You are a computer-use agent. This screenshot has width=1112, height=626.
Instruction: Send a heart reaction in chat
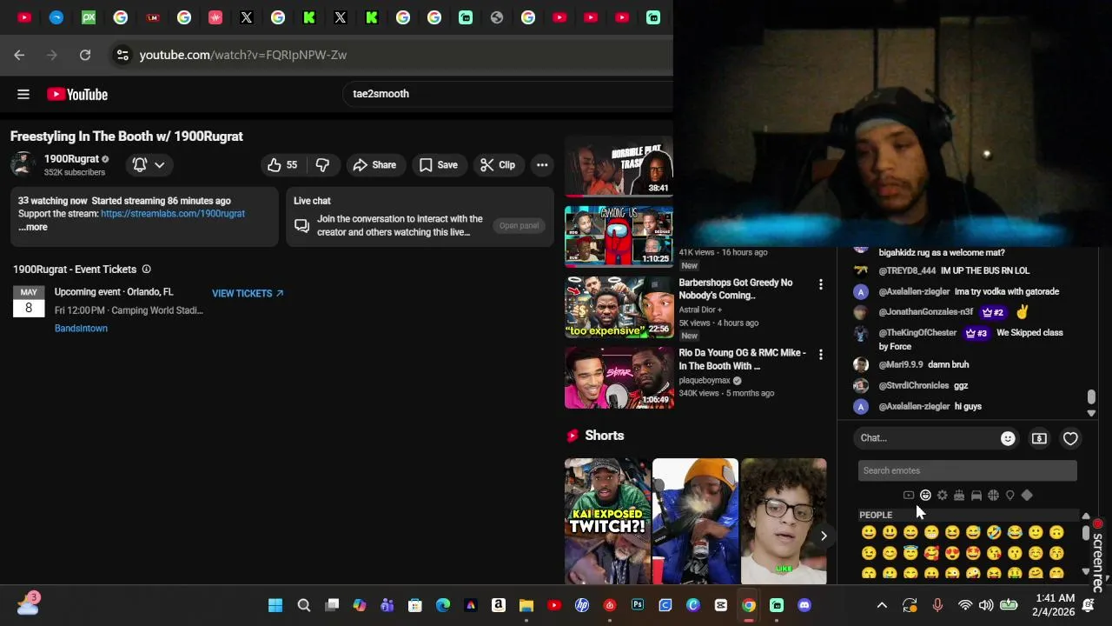pos(1070,439)
